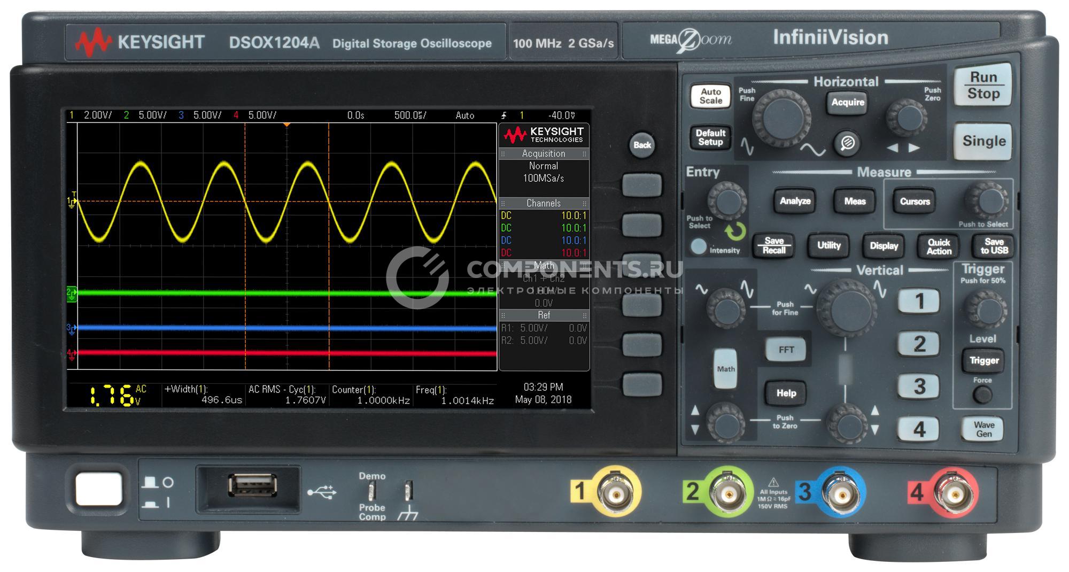This screenshot has width=1069, height=572.
Task: Click the Save to USB key
Action: 994,246
